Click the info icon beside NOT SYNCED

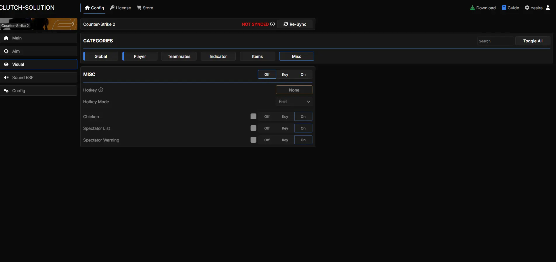coord(272,24)
